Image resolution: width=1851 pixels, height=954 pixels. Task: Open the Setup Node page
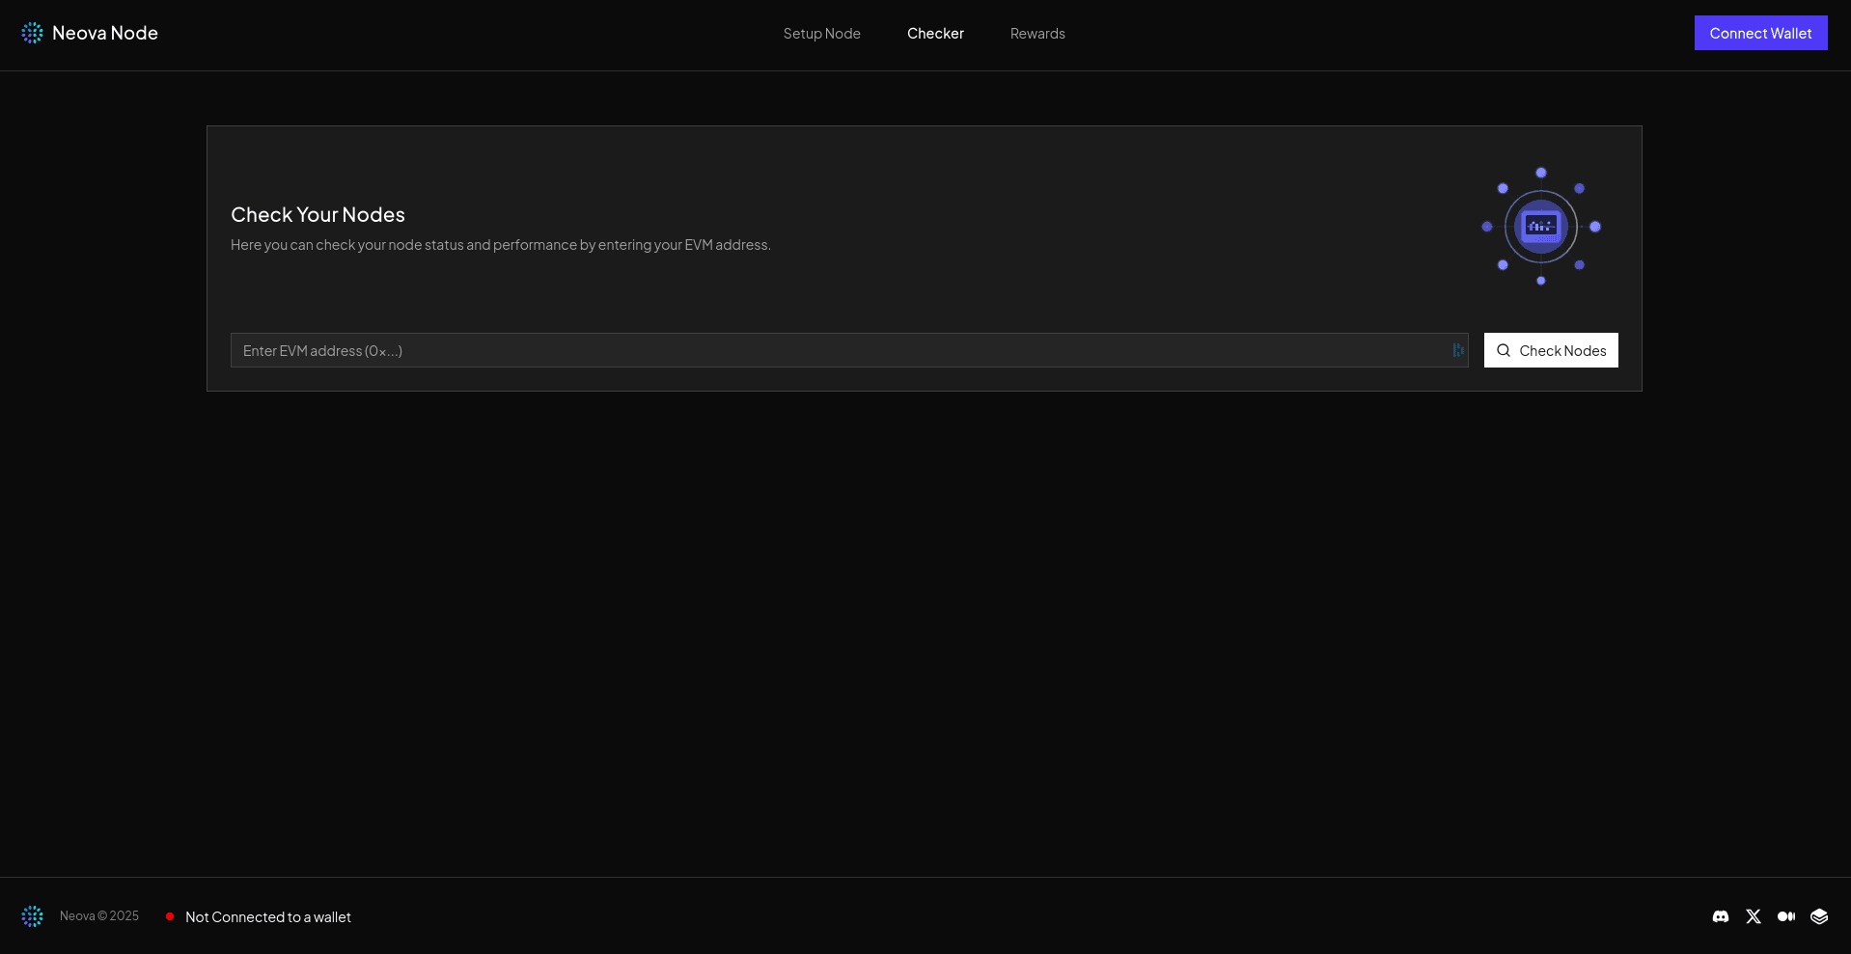[821, 34]
